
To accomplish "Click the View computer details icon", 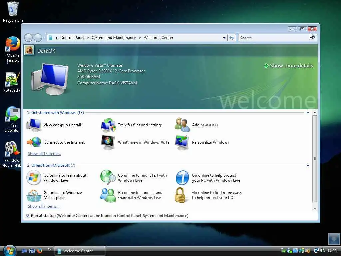I will [34, 125].
